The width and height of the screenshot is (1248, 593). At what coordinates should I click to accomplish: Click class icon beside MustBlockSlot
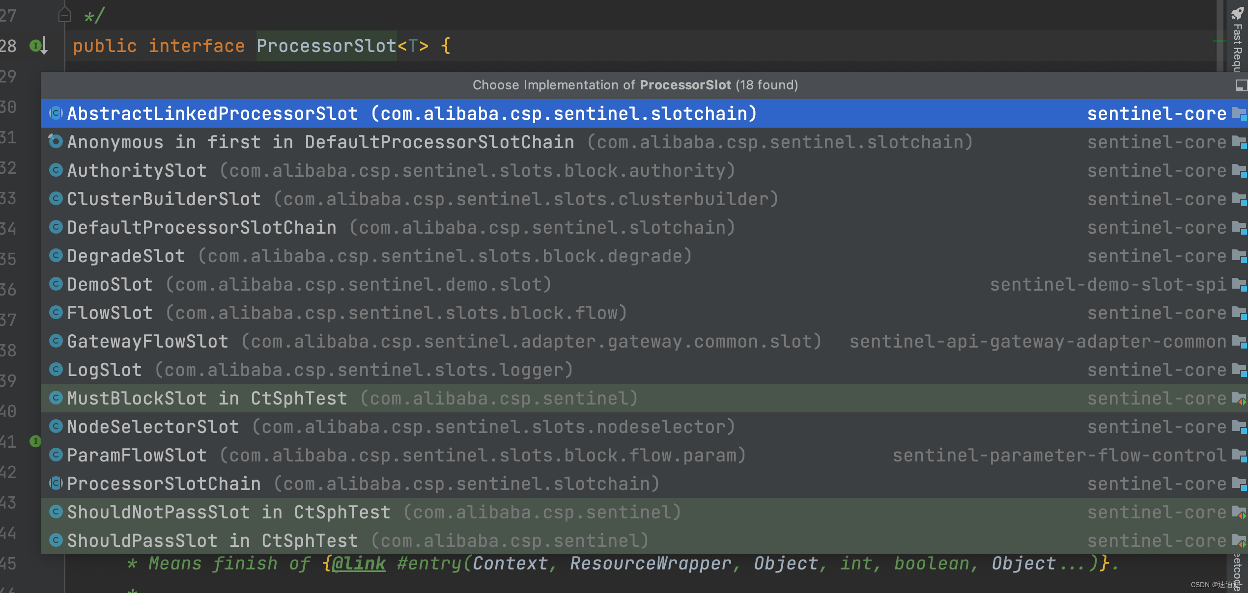point(56,398)
